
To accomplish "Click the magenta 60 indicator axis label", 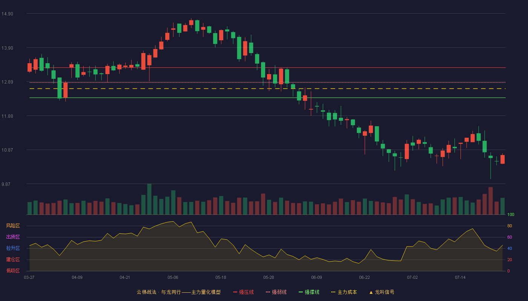I will click(510, 237).
